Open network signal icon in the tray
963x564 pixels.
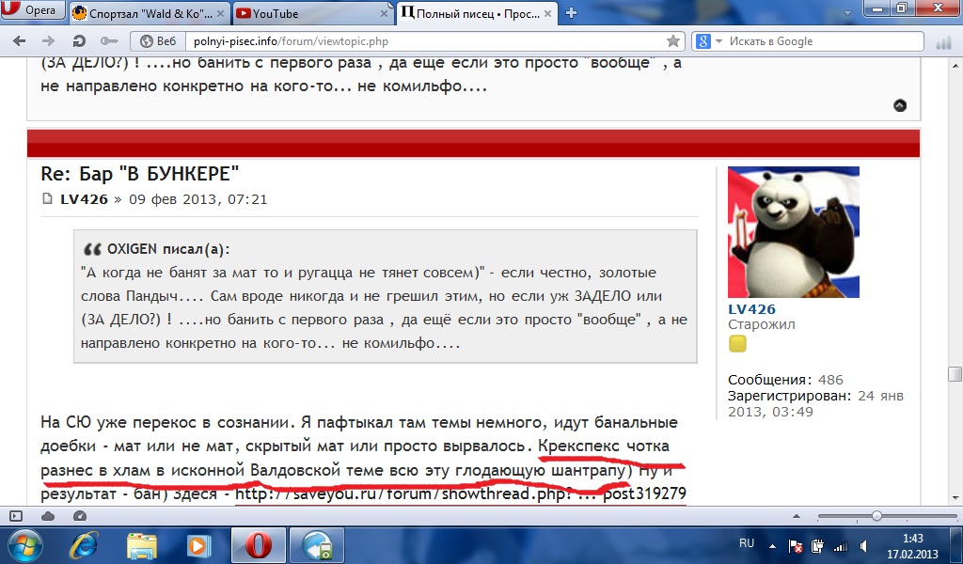(x=840, y=545)
